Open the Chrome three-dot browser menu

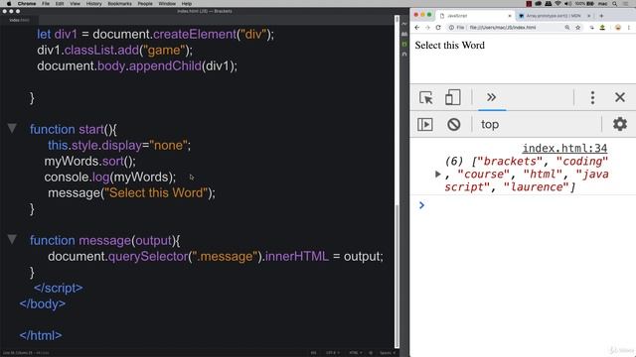[x=629, y=28]
